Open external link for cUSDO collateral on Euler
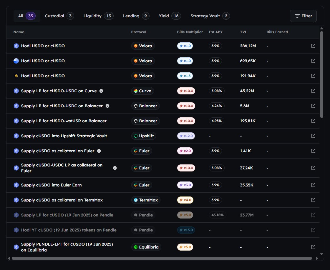The width and height of the screenshot is (330, 270). pyautogui.click(x=313, y=151)
